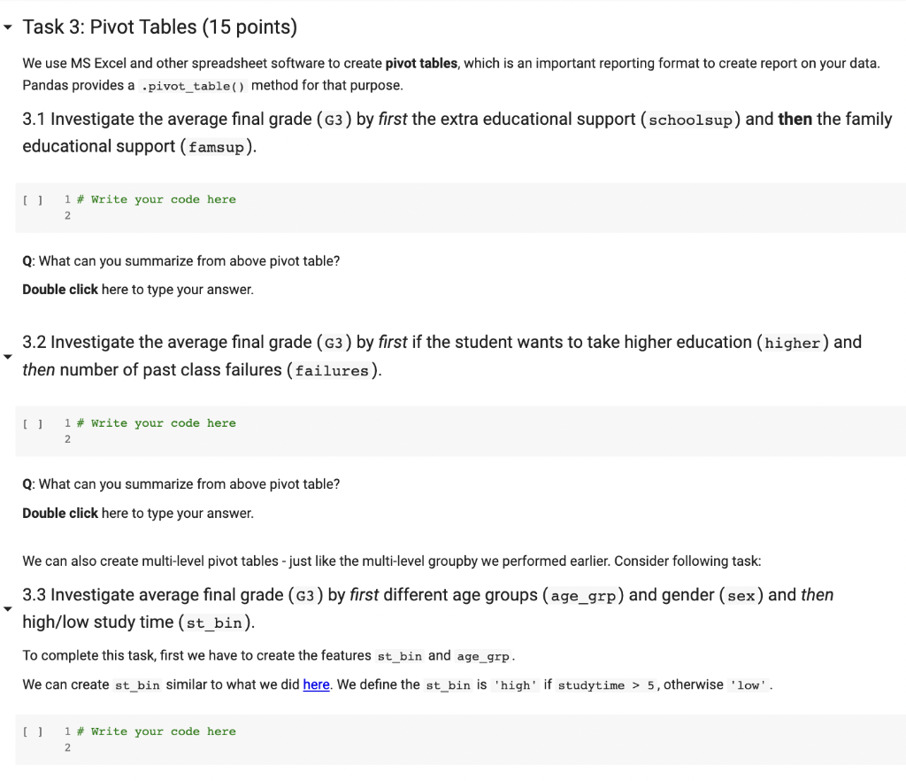Click the second cell's run brackets icon

(x=33, y=423)
